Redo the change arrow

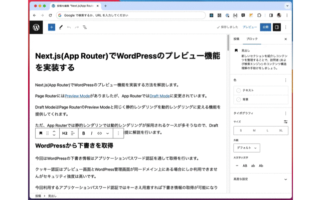(77, 27)
